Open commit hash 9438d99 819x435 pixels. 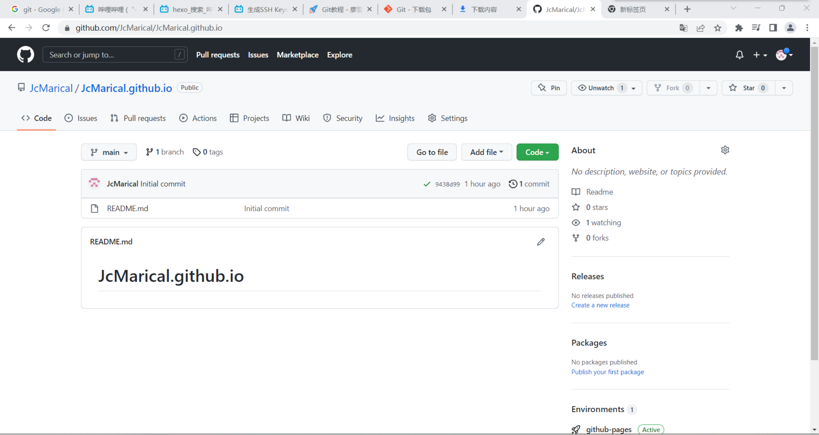(447, 184)
